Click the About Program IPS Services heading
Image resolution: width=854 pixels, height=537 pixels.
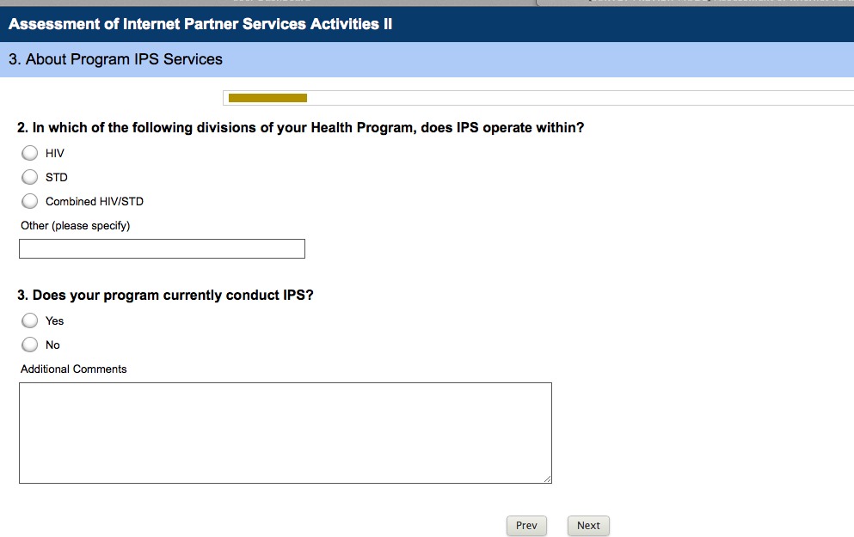(115, 59)
